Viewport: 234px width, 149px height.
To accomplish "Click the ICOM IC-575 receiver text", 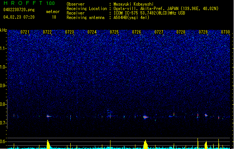I will pos(149,13).
